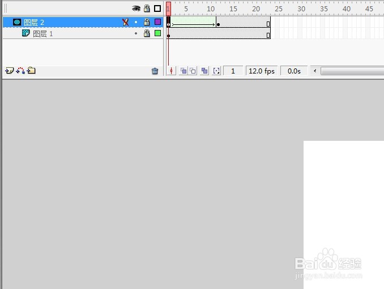This screenshot has width=384, height=289.
Task: Click the show all layers as outlines square
Action: 157,8
